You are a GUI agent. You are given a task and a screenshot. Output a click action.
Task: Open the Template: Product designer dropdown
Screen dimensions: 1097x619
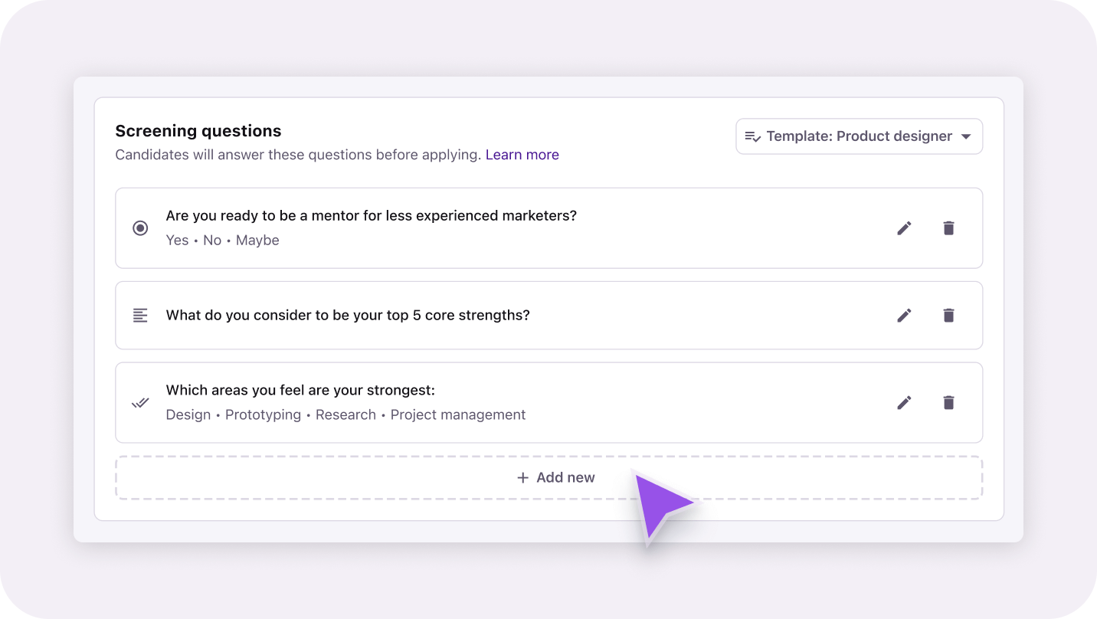858,136
